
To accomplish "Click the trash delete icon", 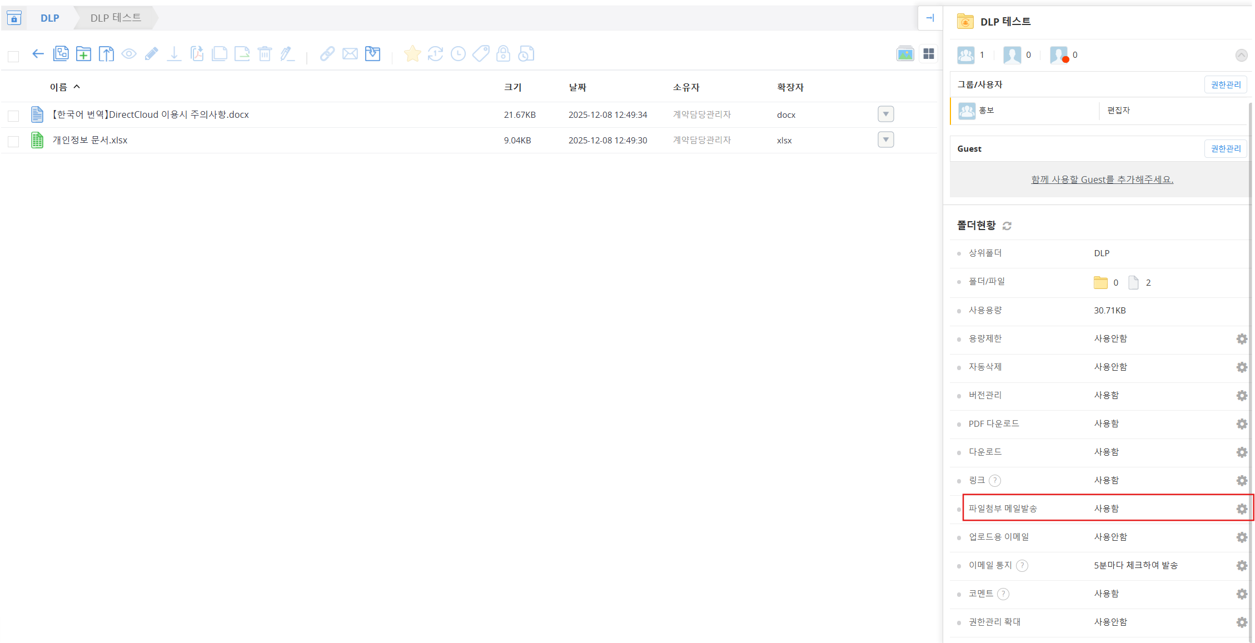I will tap(265, 54).
